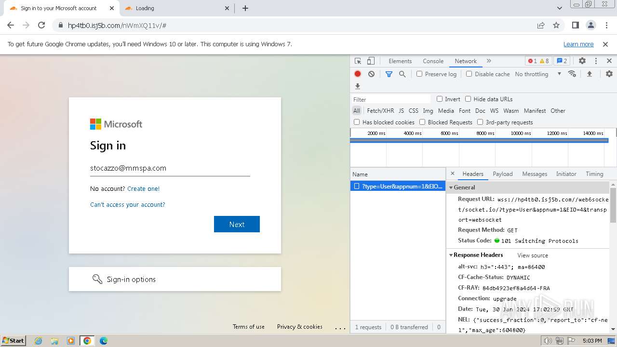
Task: Toggle the network filter funnel icon
Action: point(389,74)
